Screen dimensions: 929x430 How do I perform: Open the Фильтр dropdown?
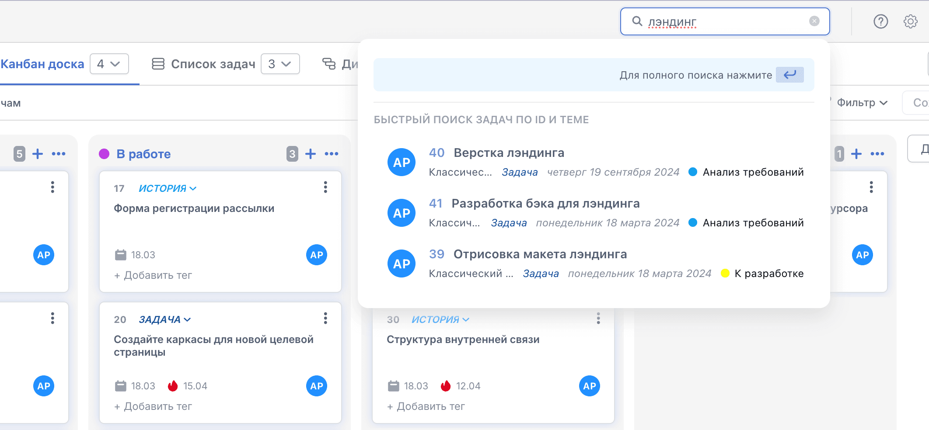click(x=862, y=103)
